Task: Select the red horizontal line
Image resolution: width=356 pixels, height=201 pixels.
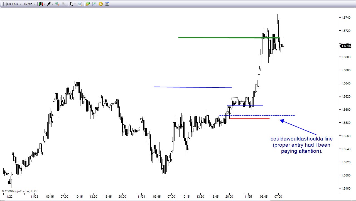Action: pos(249,119)
